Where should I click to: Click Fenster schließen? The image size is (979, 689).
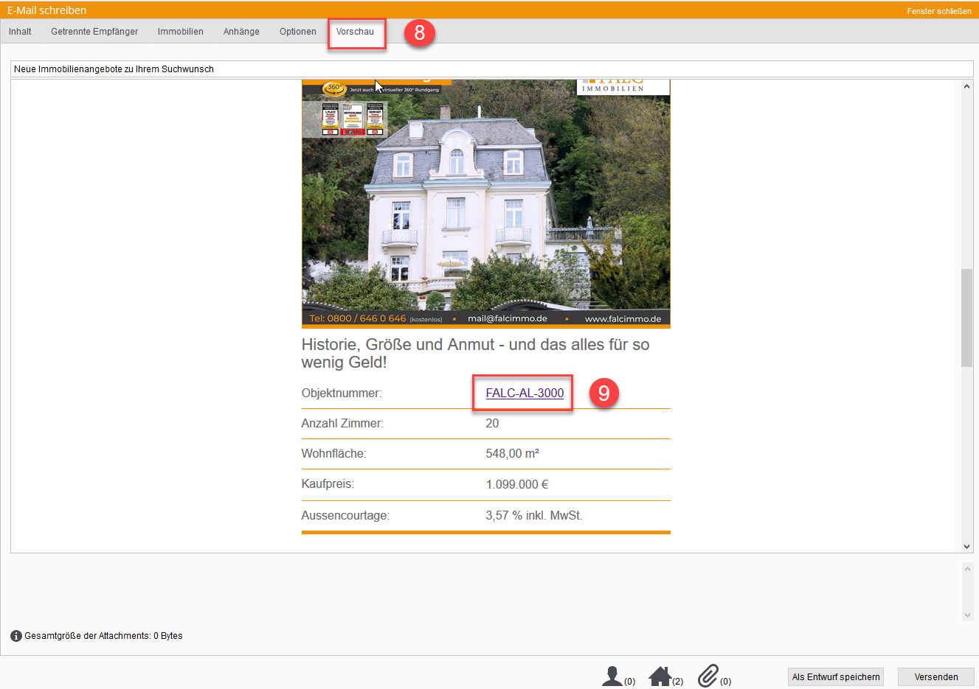point(938,11)
